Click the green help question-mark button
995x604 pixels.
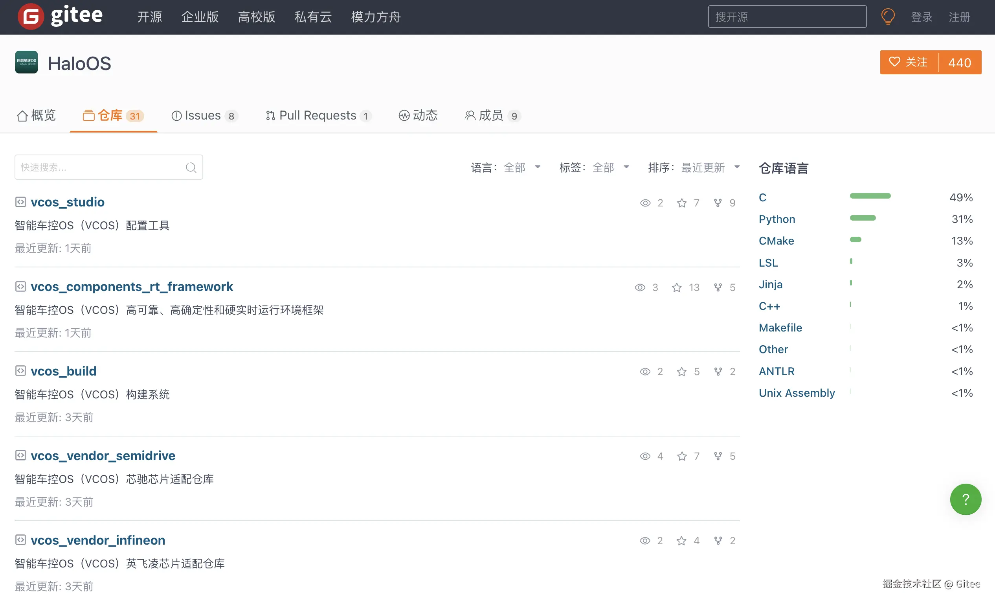(965, 499)
